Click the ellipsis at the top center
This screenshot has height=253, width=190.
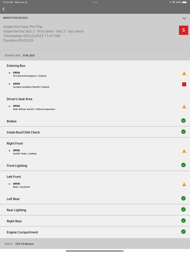tap(95, 2)
